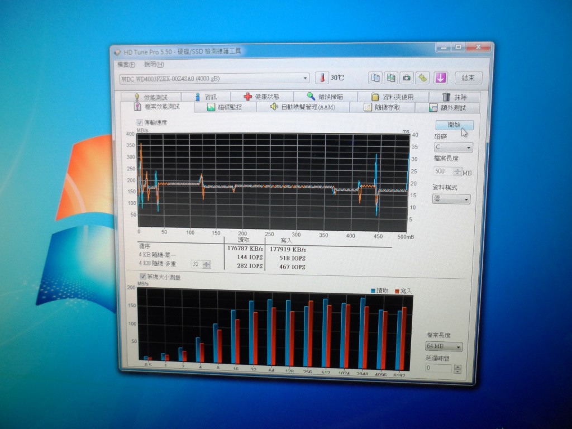Click the 177919 KB/s write value
572x429 pixels.
coord(288,250)
